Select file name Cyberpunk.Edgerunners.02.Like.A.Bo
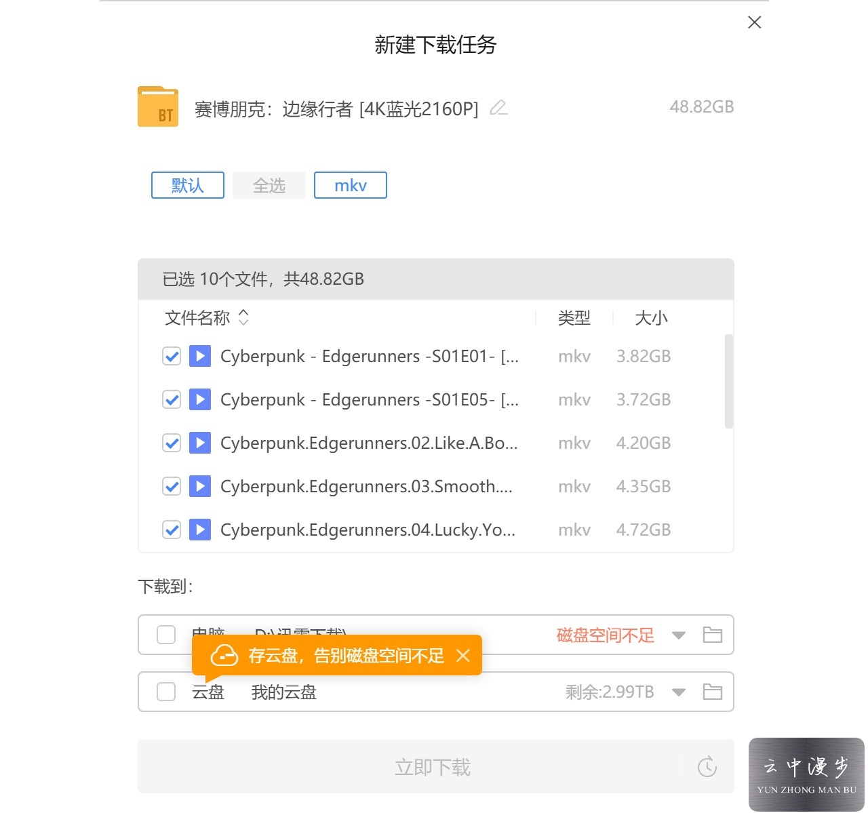This screenshot has width=868, height=813. pos(370,443)
